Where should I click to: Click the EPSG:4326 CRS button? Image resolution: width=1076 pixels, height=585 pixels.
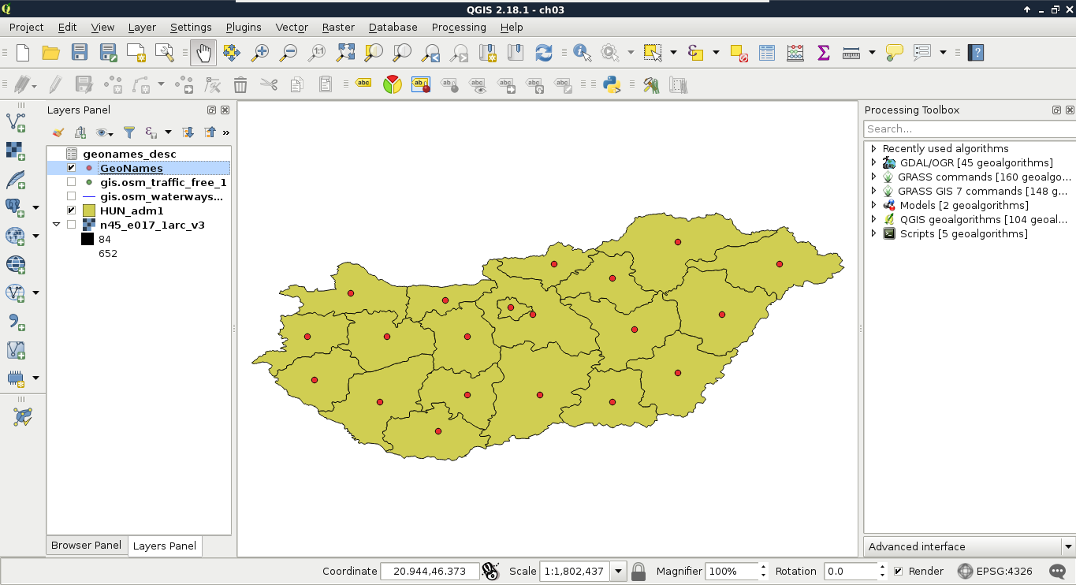[997, 572]
